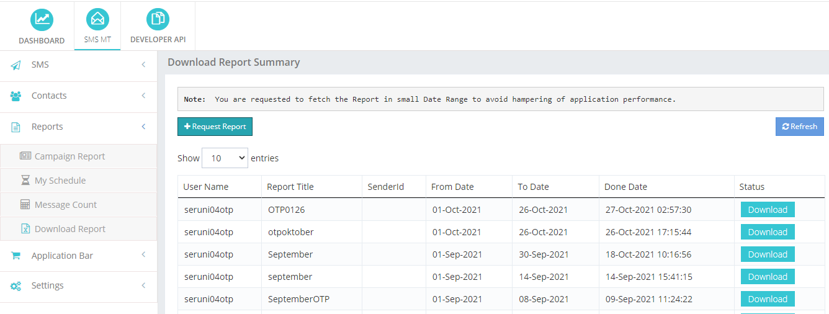This screenshot has width=829, height=314.
Task: Click the SMS paper plane icon
Action: (x=16, y=65)
